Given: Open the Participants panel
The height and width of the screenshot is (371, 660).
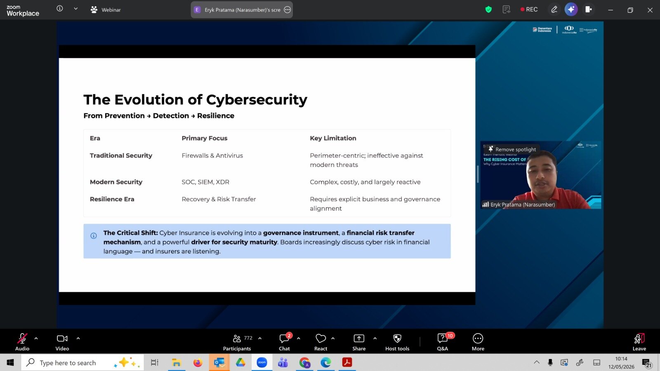Looking at the screenshot, I should (237, 342).
